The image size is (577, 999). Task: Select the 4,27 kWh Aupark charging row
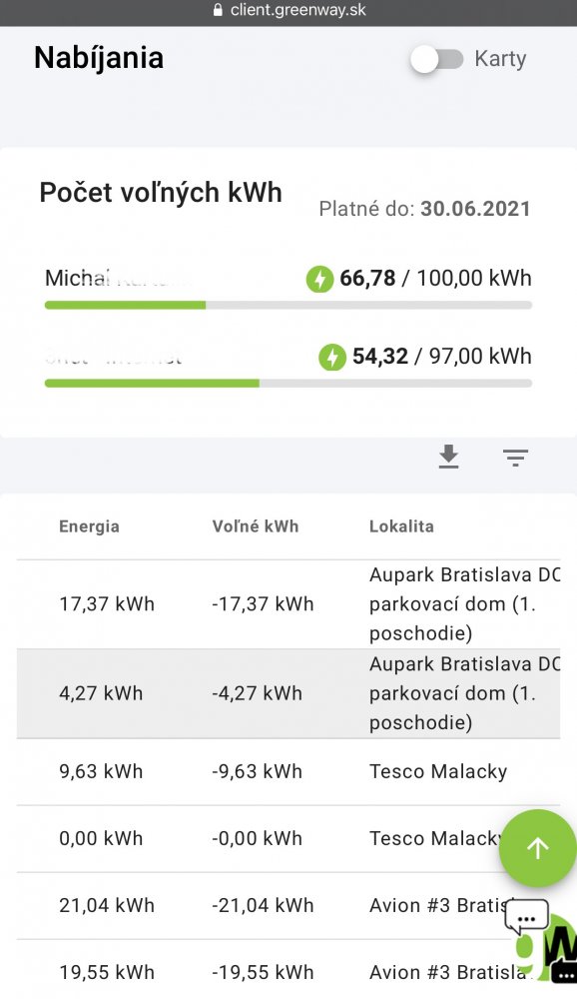288,694
